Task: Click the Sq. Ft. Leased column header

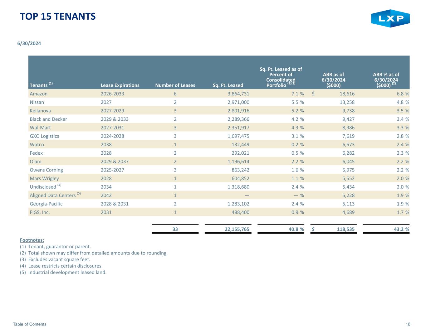Action: point(228,85)
